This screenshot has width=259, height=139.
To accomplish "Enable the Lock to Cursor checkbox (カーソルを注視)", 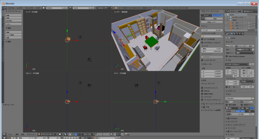I will pos(202,39).
